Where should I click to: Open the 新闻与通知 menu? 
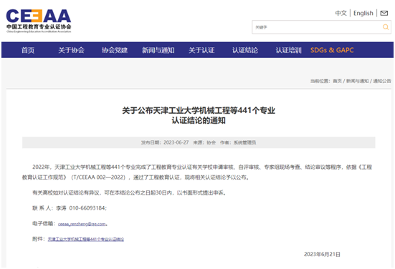tap(158, 50)
